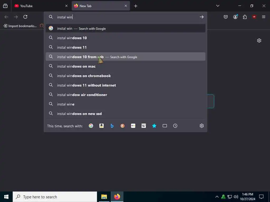Click the go arrow in address bar
The image size is (270, 202).
click(x=201, y=17)
